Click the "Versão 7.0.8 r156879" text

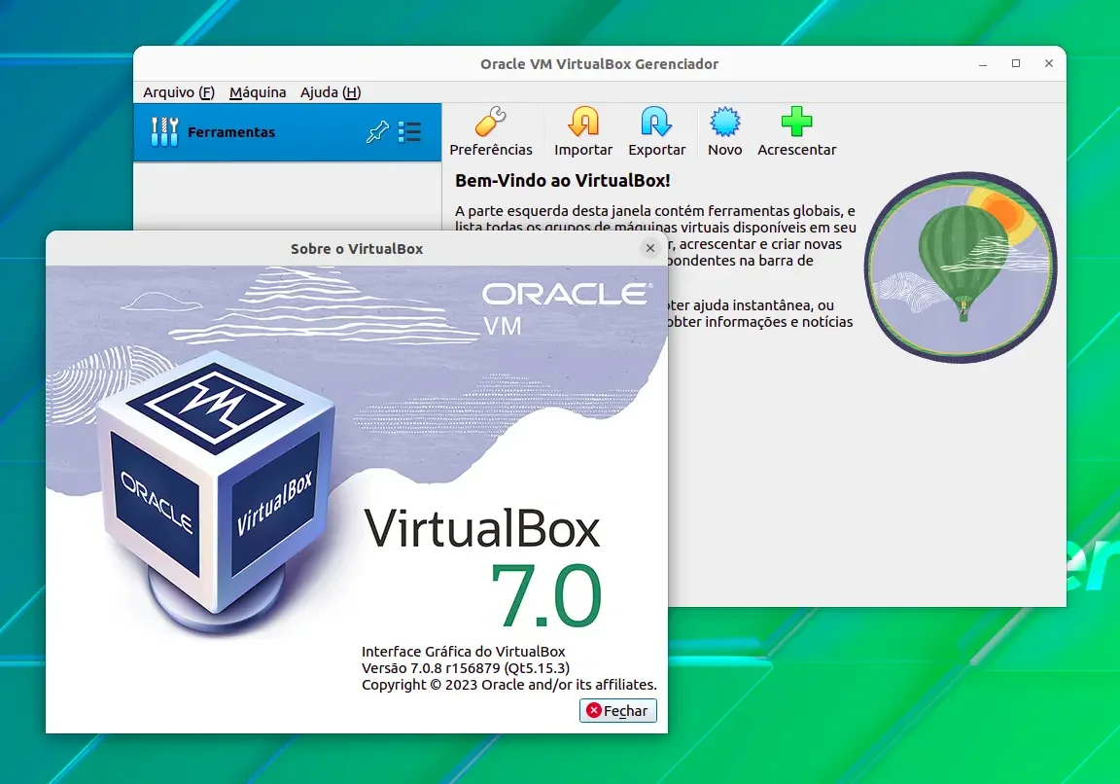coord(431,668)
